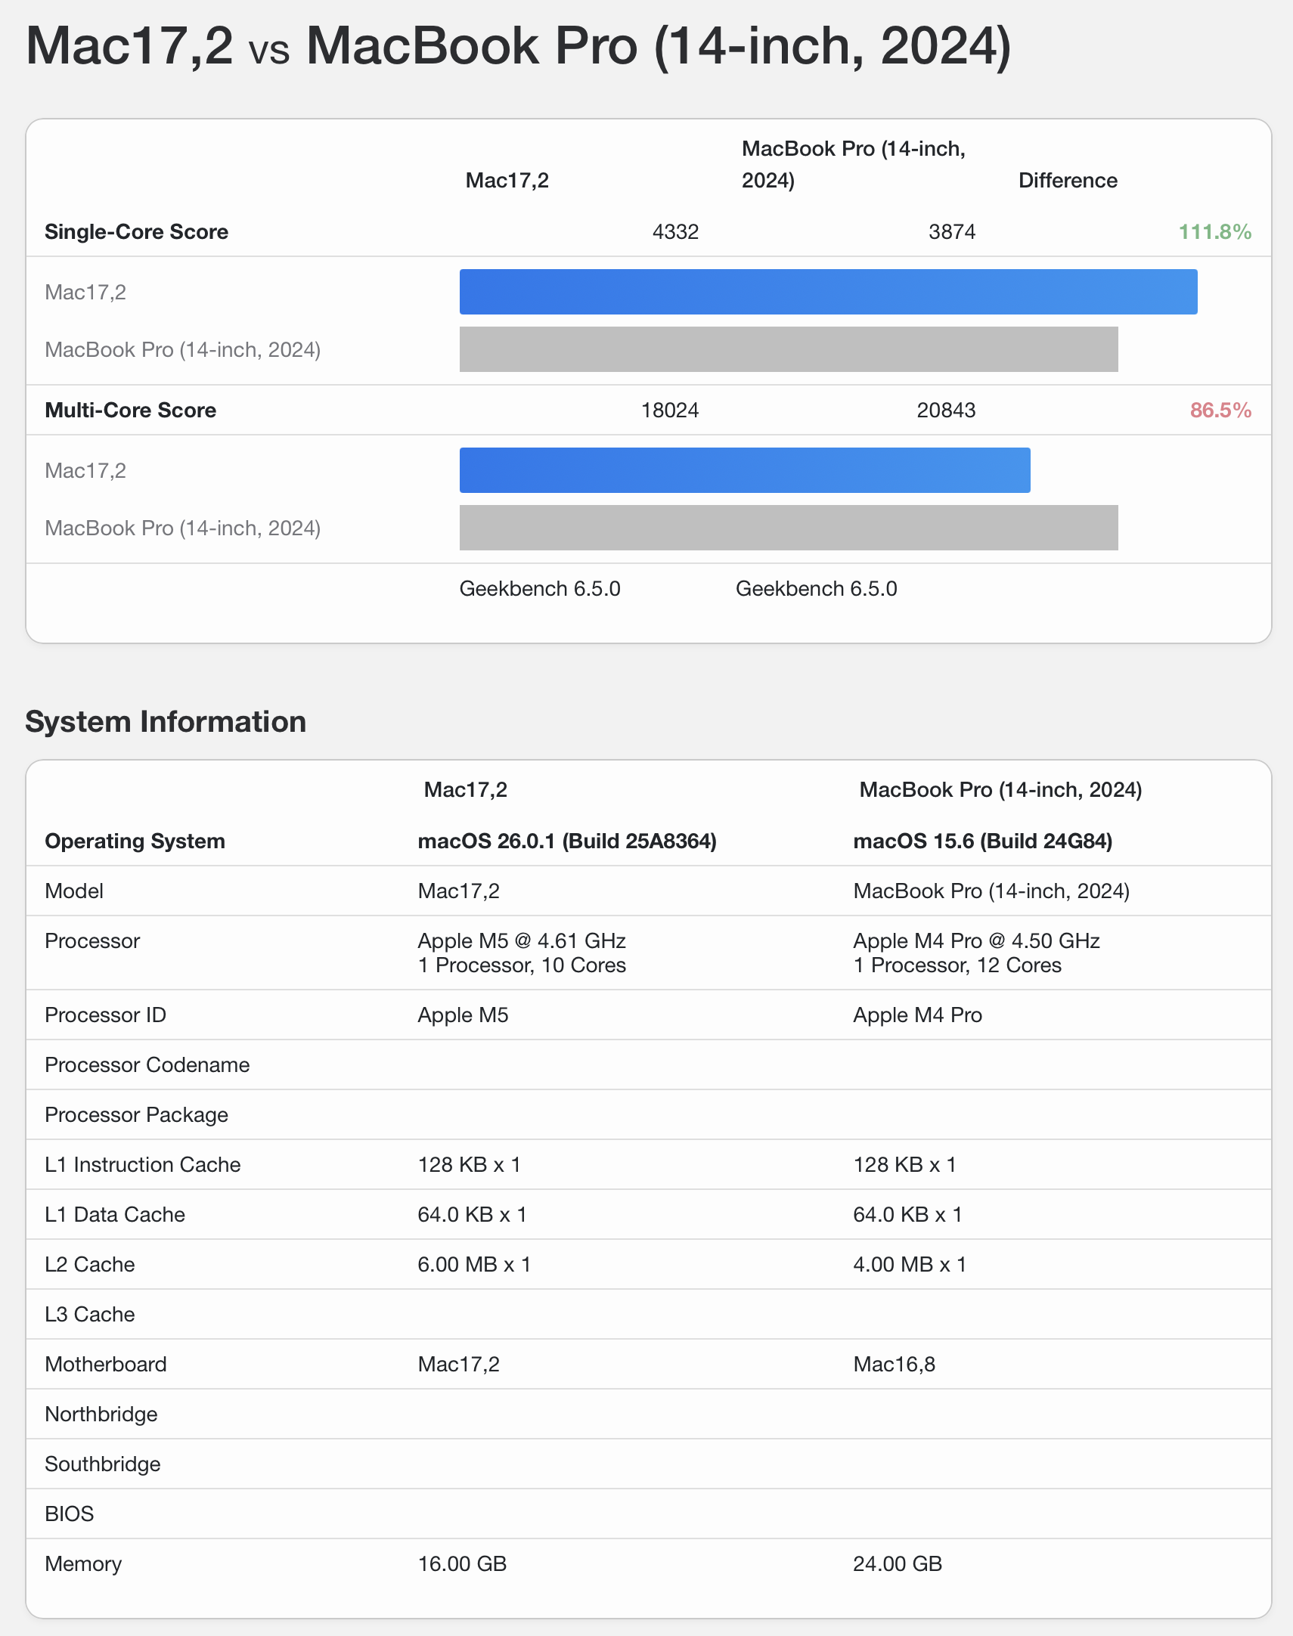
Task: Click the red 86.5% difference value
Action: click(1220, 411)
